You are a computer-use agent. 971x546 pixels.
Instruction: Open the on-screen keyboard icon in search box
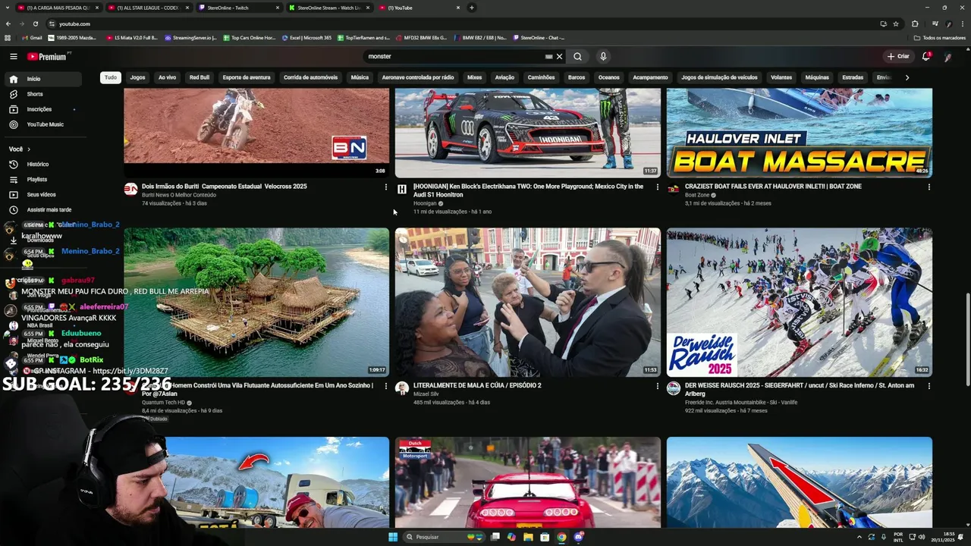pyautogui.click(x=548, y=56)
